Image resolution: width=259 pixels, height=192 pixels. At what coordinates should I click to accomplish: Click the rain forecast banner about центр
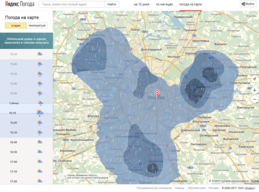click(x=26, y=41)
